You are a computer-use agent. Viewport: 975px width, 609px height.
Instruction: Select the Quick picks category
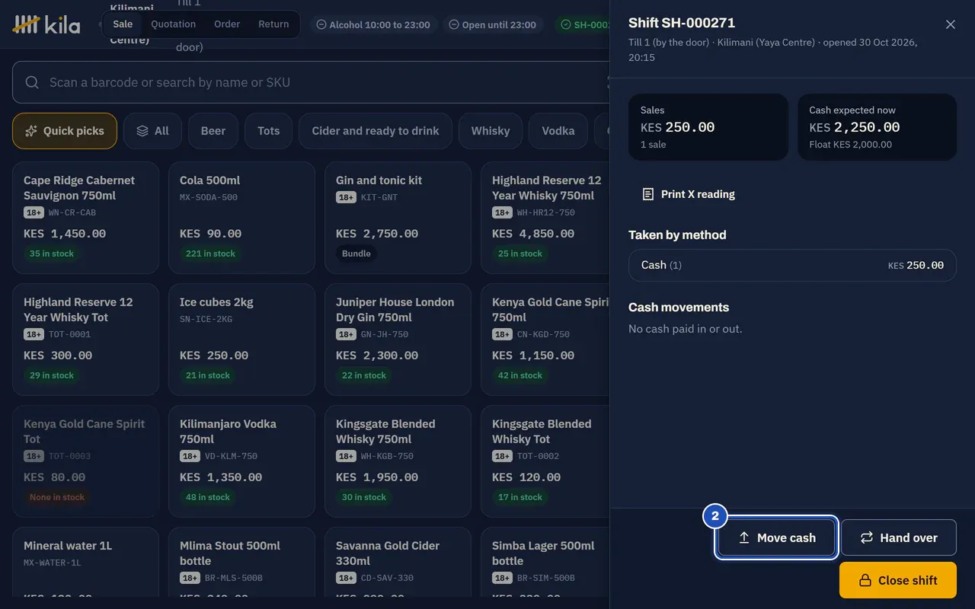pos(65,131)
